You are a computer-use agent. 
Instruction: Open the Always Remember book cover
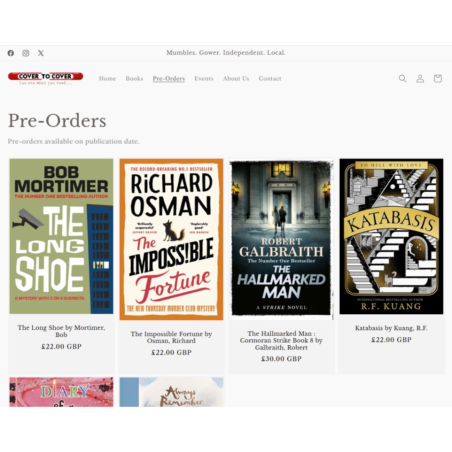tap(171, 392)
